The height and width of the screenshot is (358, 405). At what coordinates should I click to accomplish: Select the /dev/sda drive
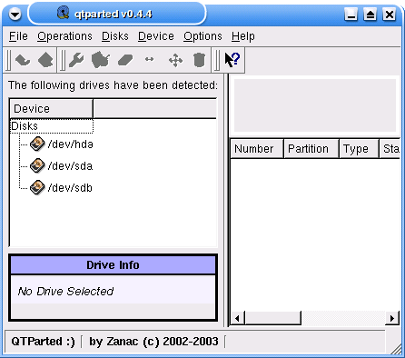(x=62, y=166)
